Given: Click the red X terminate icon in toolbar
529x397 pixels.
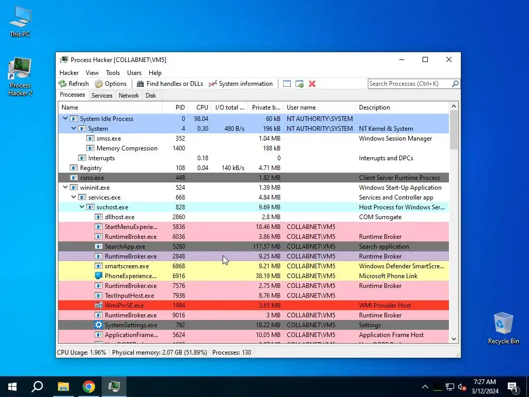Looking at the screenshot, I should coord(312,84).
